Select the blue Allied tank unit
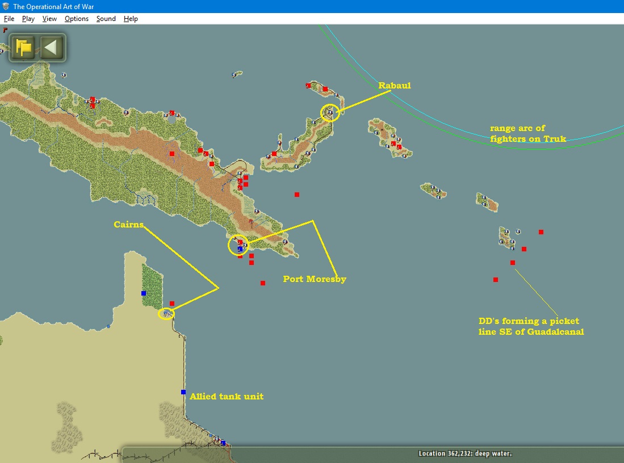 [183, 392]
